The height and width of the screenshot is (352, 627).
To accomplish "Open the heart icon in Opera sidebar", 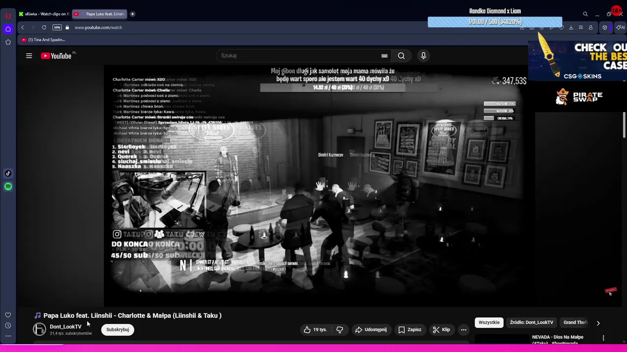I will coord(8,315).
